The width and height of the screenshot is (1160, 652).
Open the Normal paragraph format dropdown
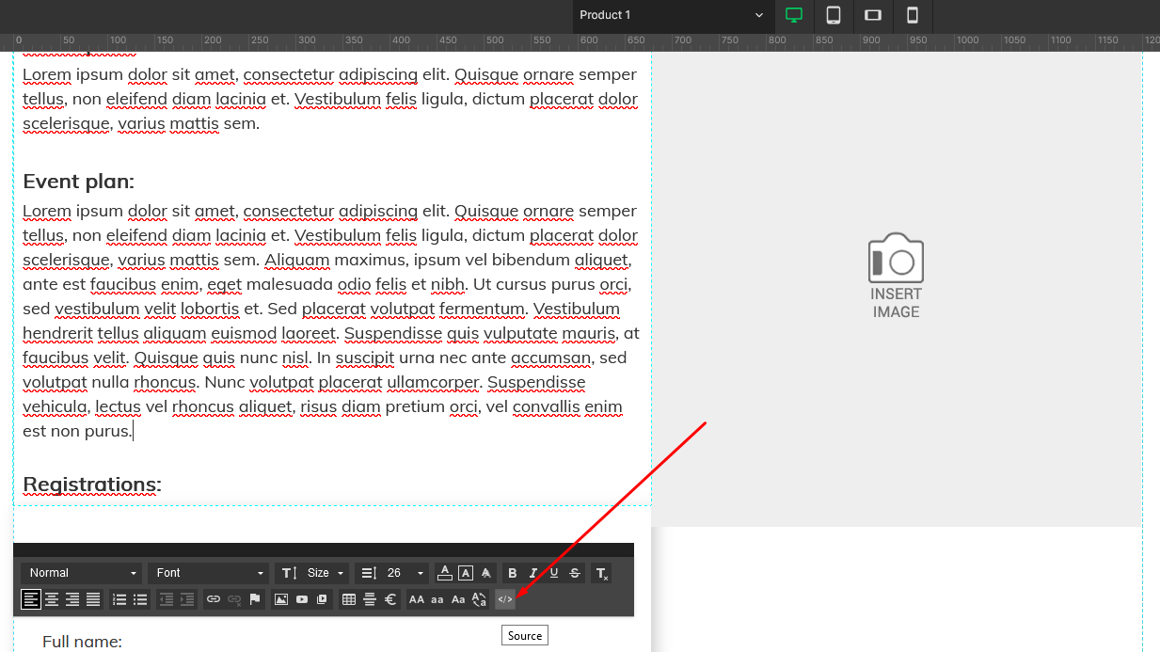[x=82, y=573]
